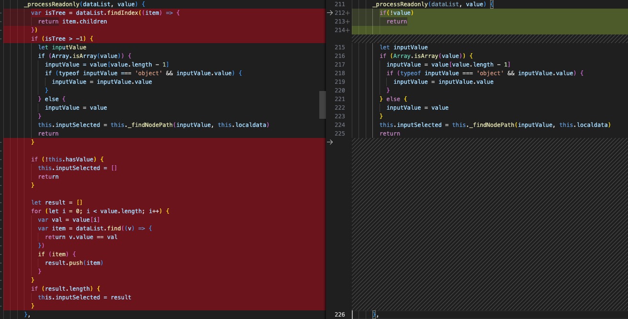Click the removed 'return item.children' line
This screenshot has height=319, width=628.
73,22
